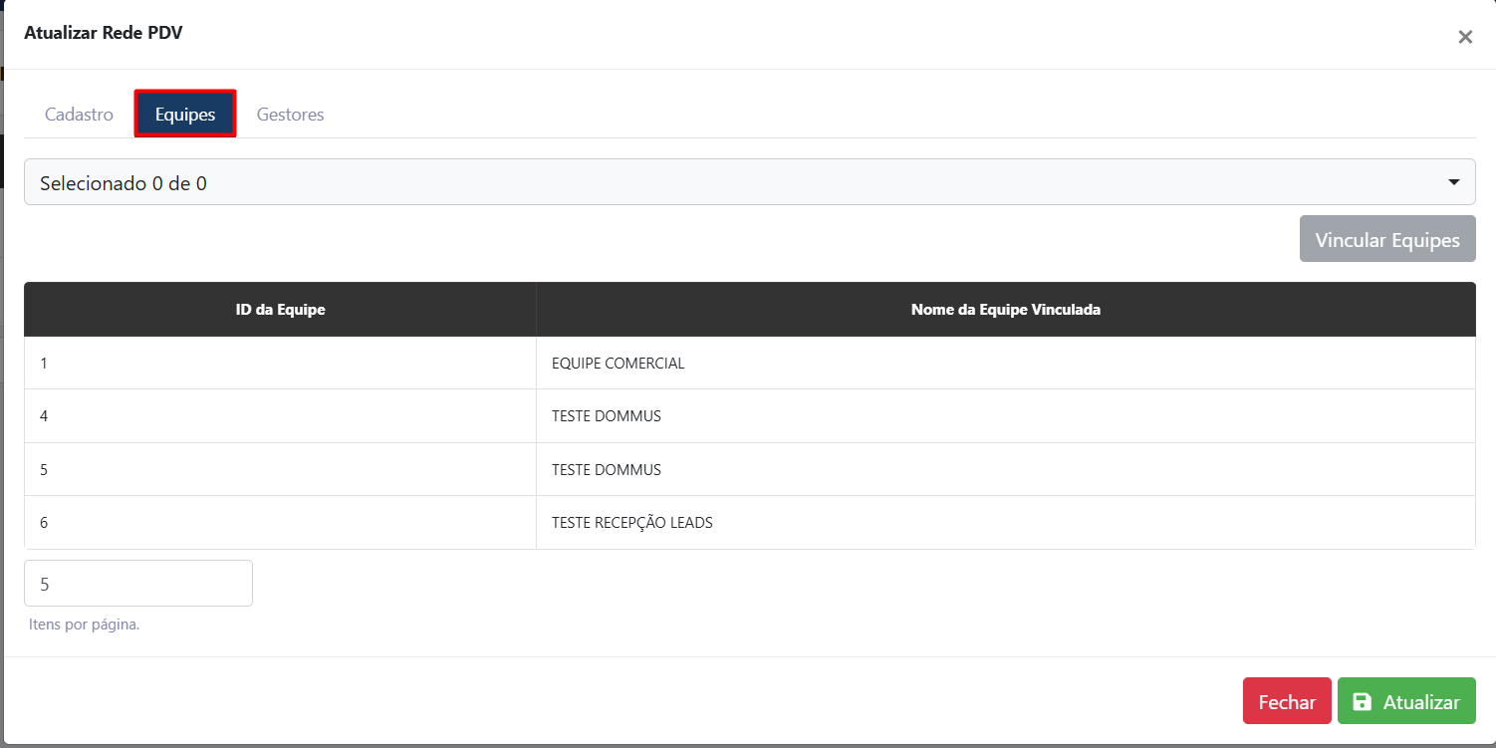Open the Gestores tab
This screenshot has height=748, width=1496.
click(290, 115)
